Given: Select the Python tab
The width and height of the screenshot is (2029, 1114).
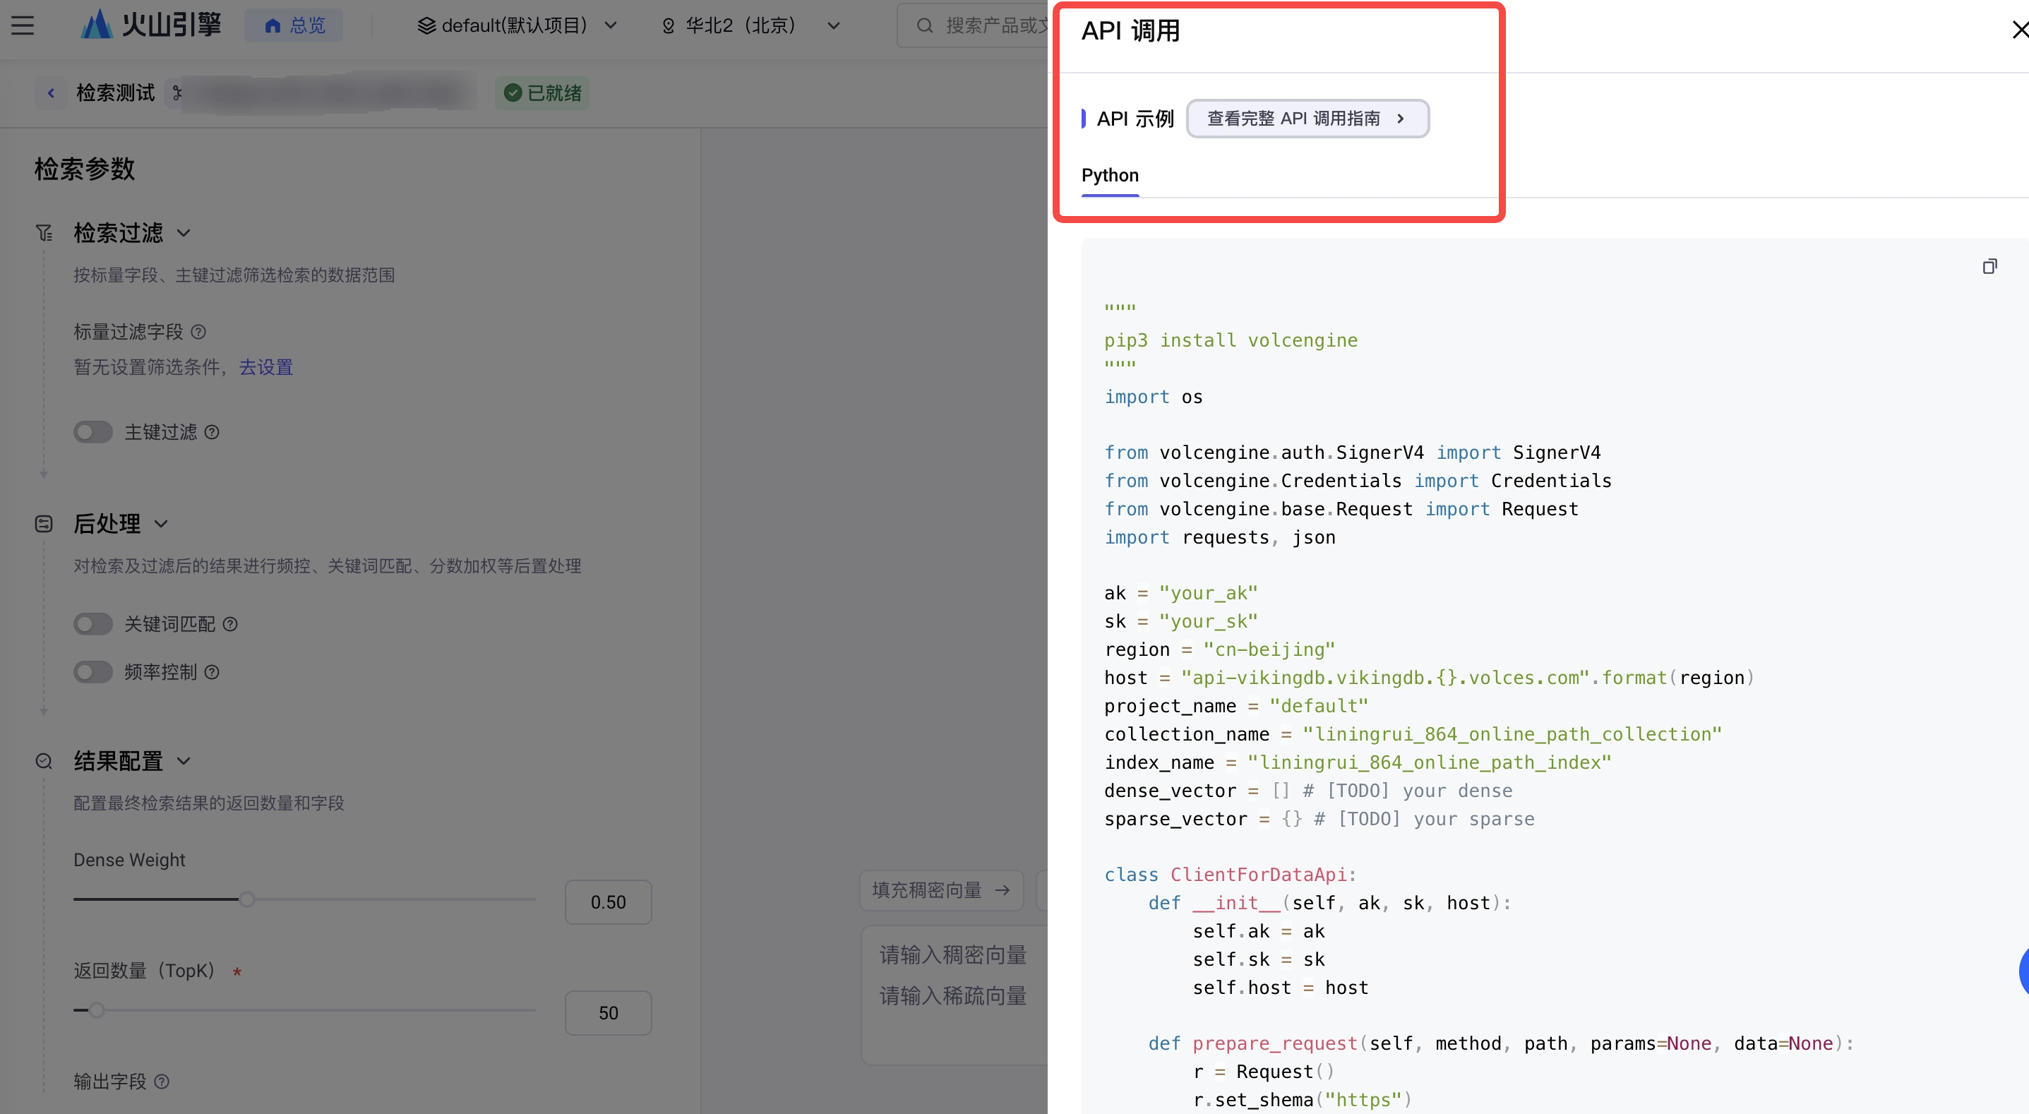Looking at the screenshot, I should (1109, 175).
